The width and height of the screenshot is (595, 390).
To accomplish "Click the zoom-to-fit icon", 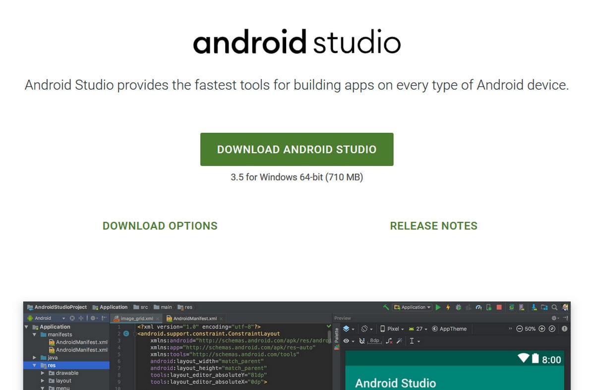I will (x=552, y=329).
